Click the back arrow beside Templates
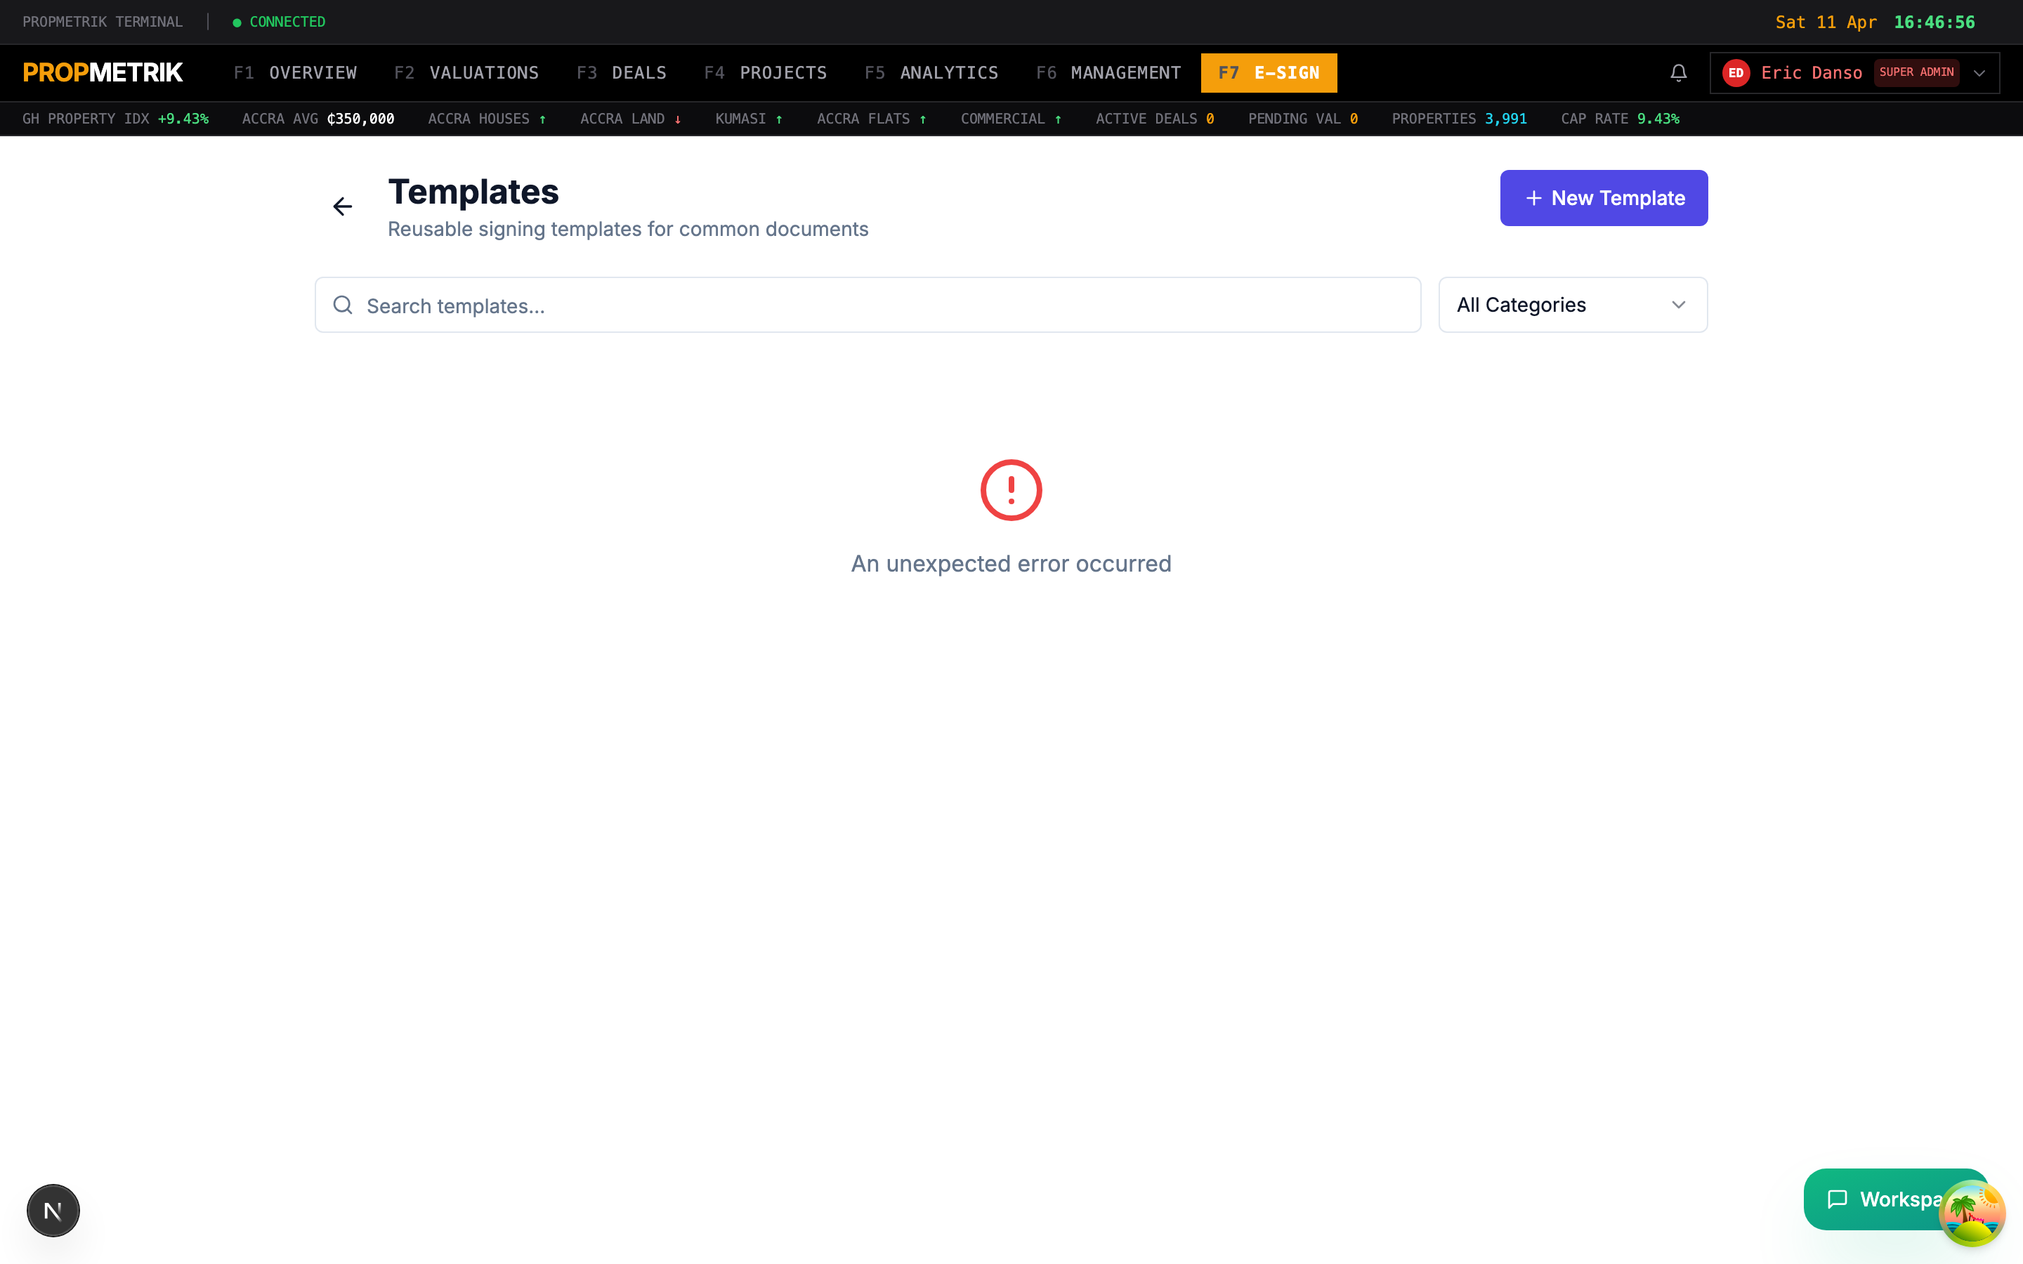 click(x=343, y=206)
